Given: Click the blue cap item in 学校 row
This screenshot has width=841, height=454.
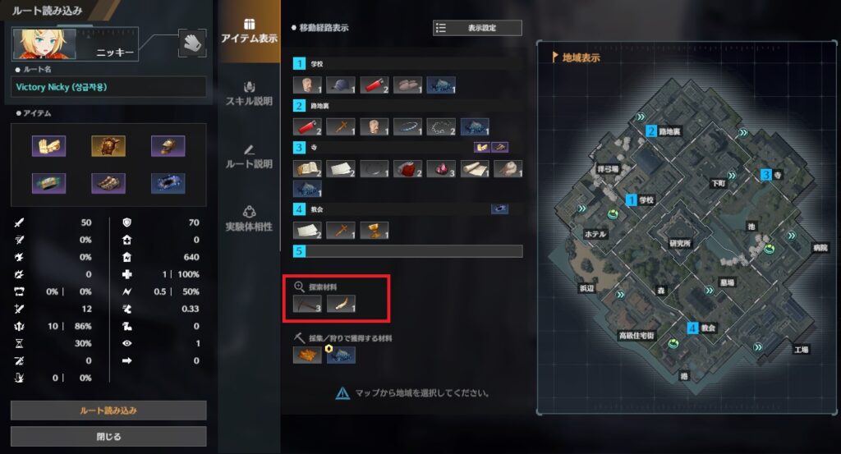Looking at the screenshot, I should (x=341, y=85).
